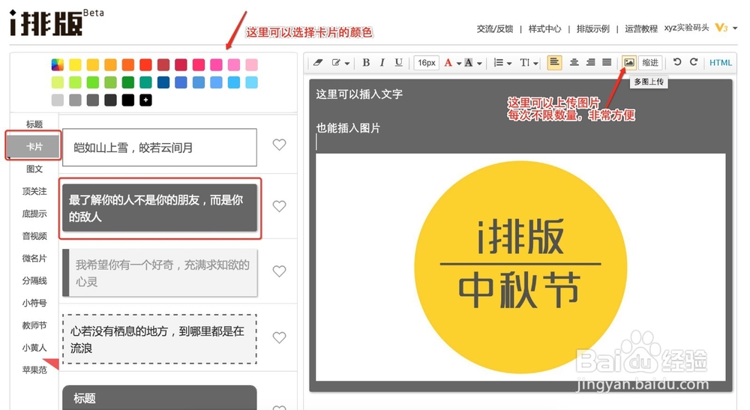Open the 样式中心 link
Screen dimensions: 750x410
pyautogui.click(x=544, y=28)
